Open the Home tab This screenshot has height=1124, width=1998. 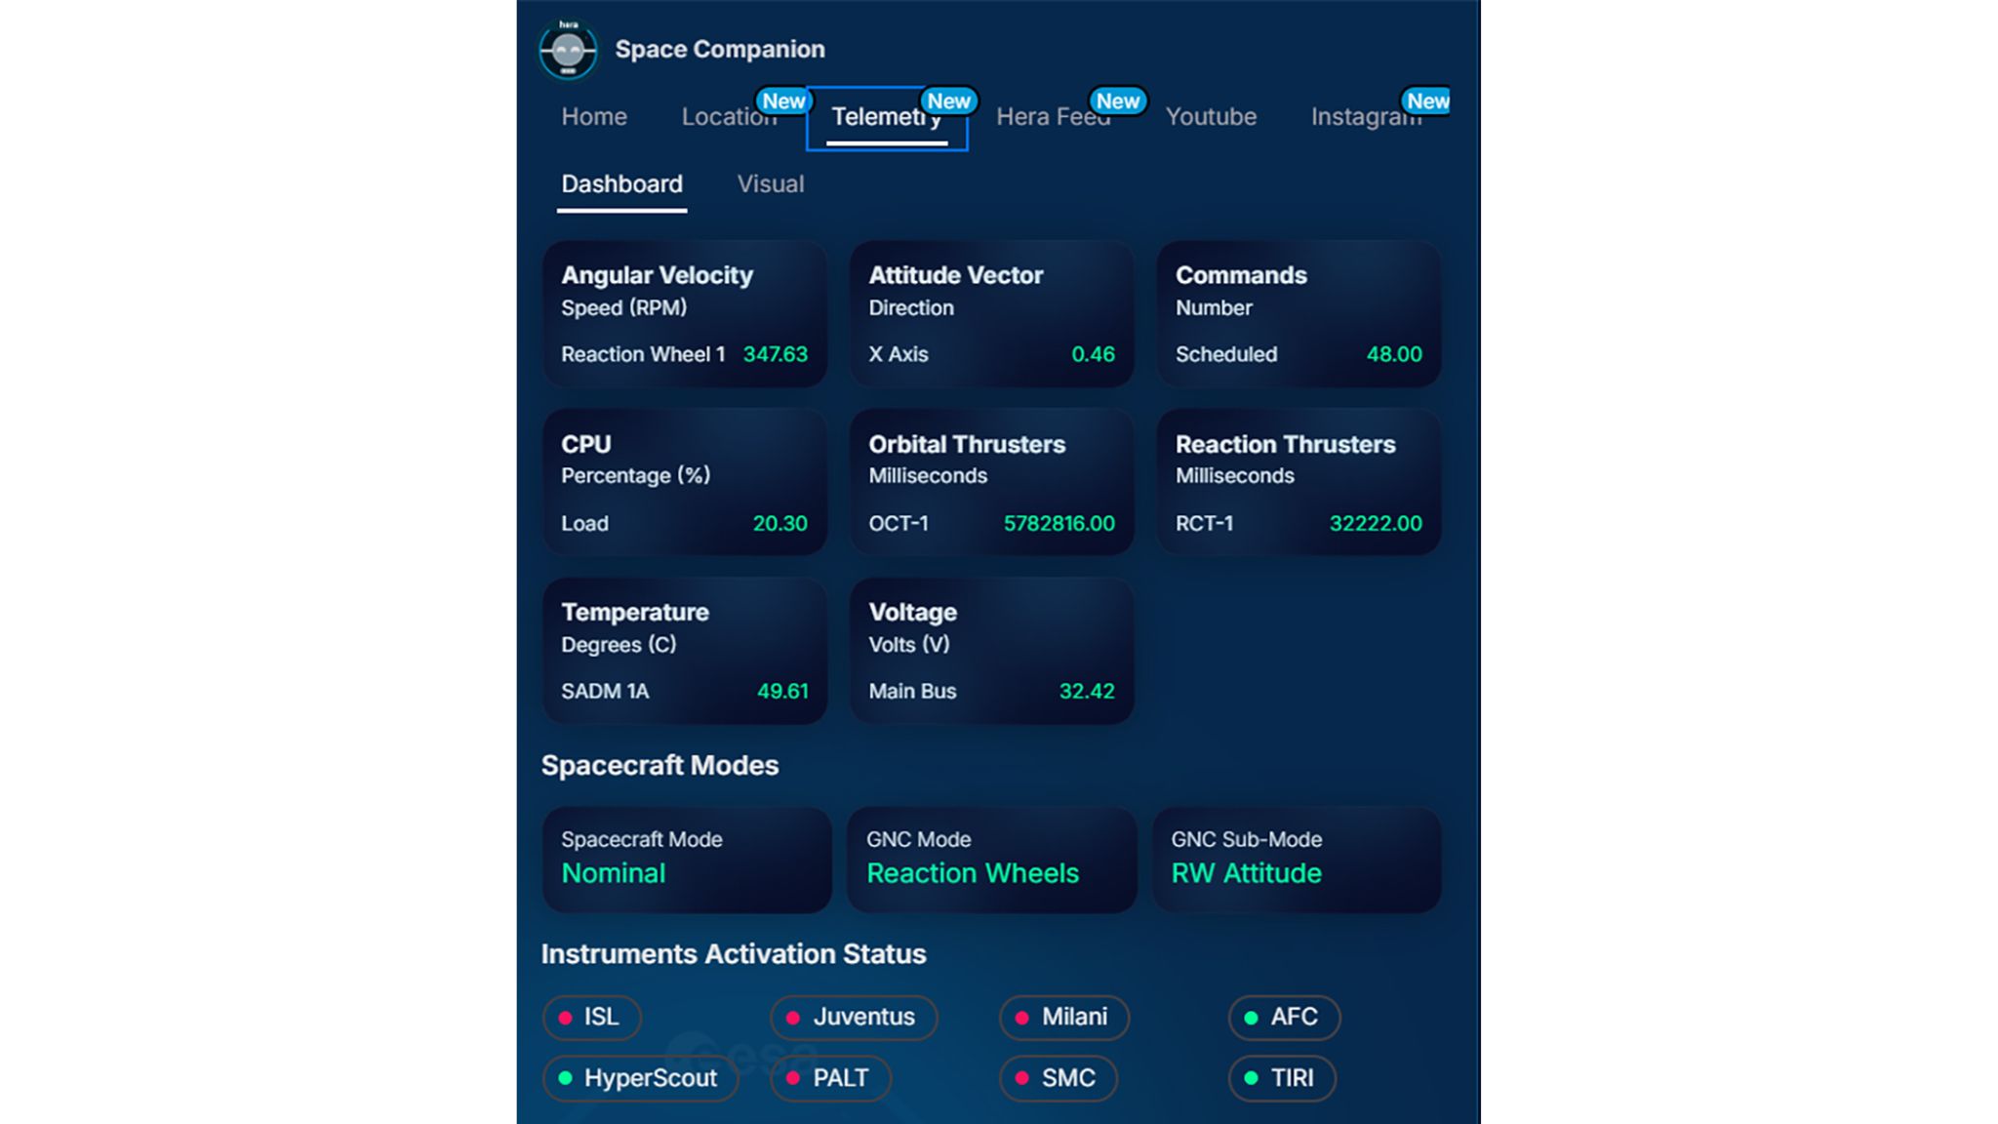pos(593,117)
